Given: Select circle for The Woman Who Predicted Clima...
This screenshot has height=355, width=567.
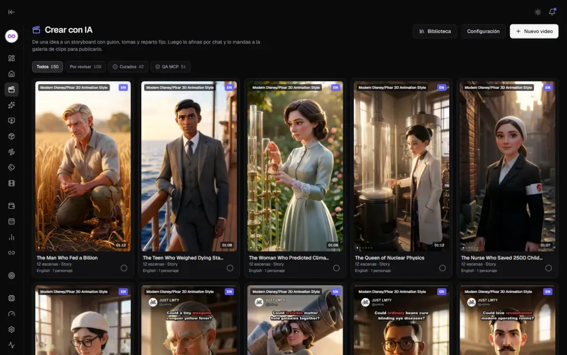Looking at the screenshot, I should click(336, 268).
